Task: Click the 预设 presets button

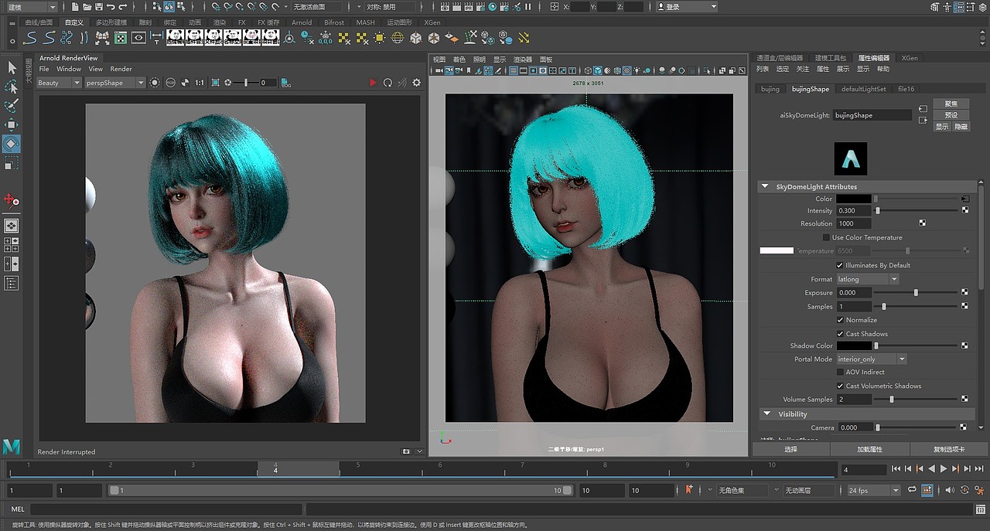Action: (951, 115)
